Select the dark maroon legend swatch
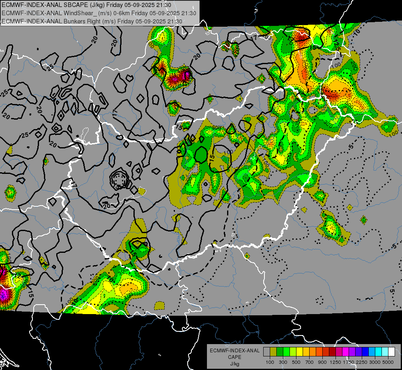 pos(333,352)
